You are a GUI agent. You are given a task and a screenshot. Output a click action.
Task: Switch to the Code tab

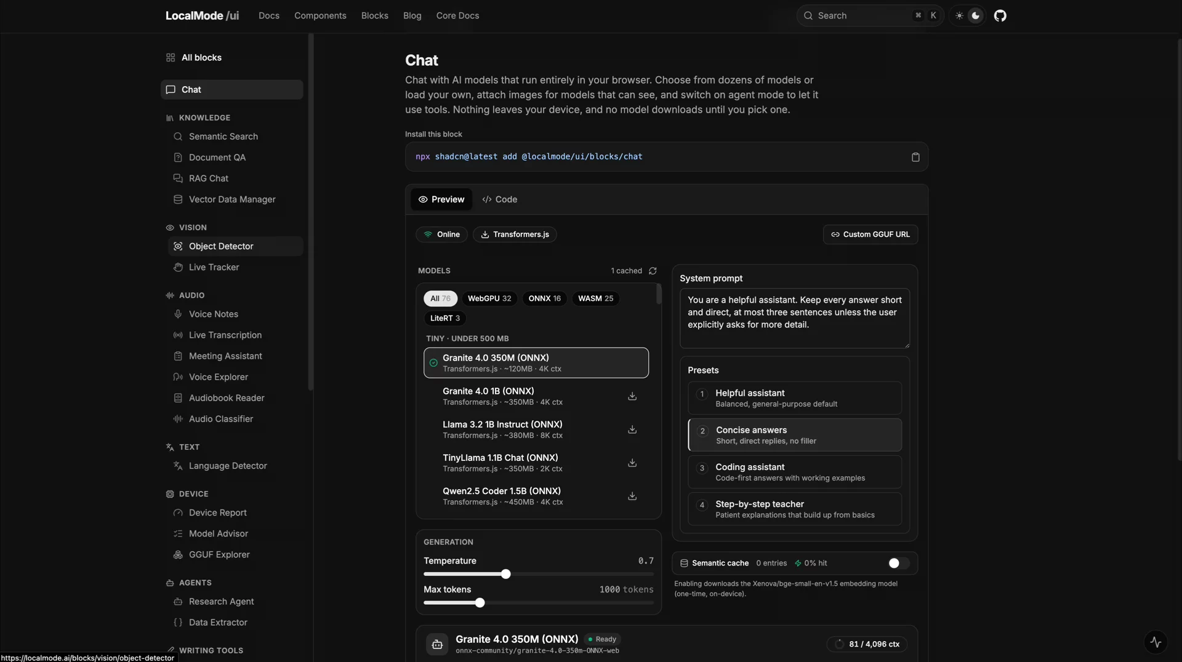(x=499, y=199)
